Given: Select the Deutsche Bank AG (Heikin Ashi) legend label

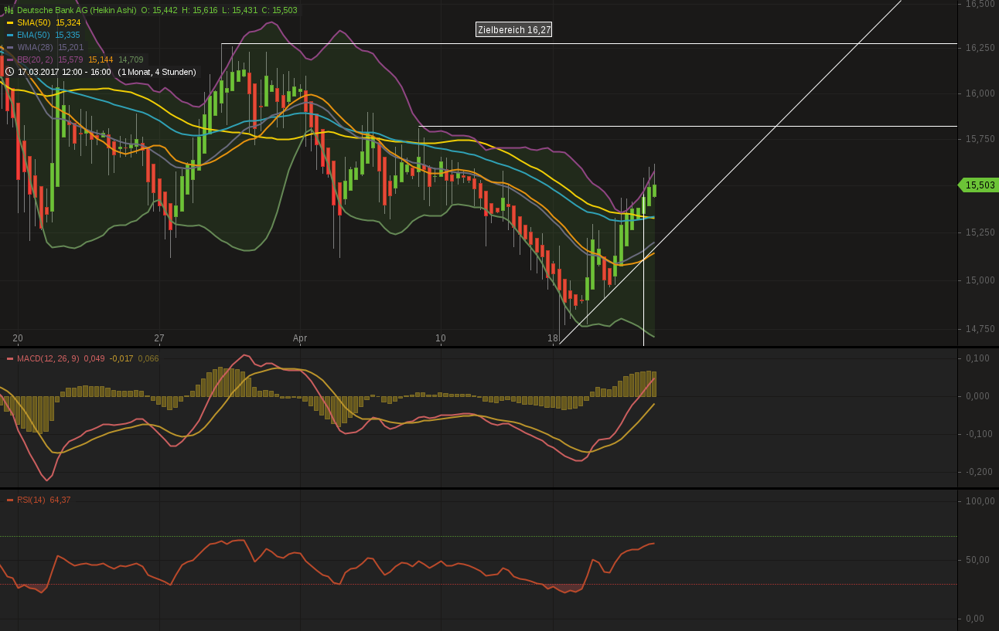Looking at the screenshot, I should coord(77,10).
